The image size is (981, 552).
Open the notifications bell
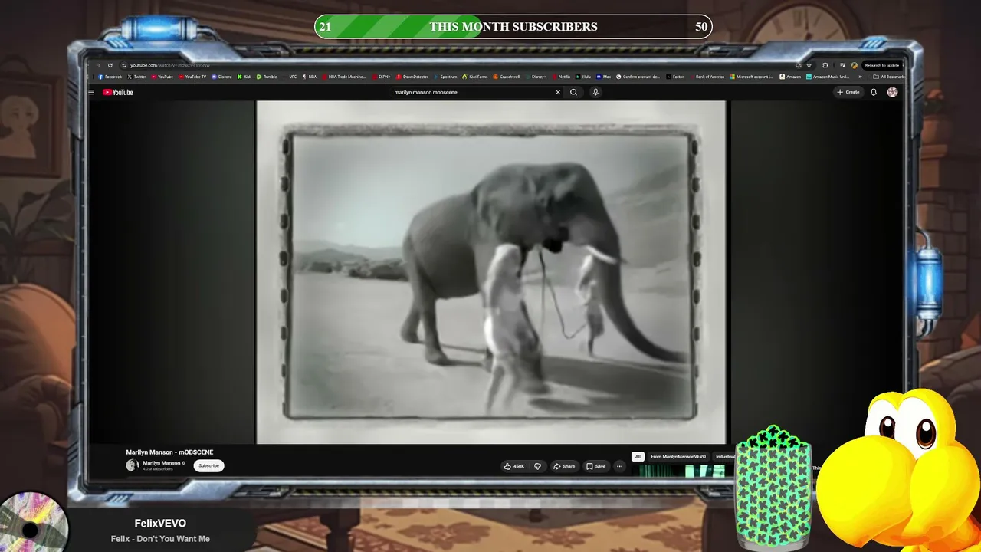pyautogui.click(x=874, y=92)
